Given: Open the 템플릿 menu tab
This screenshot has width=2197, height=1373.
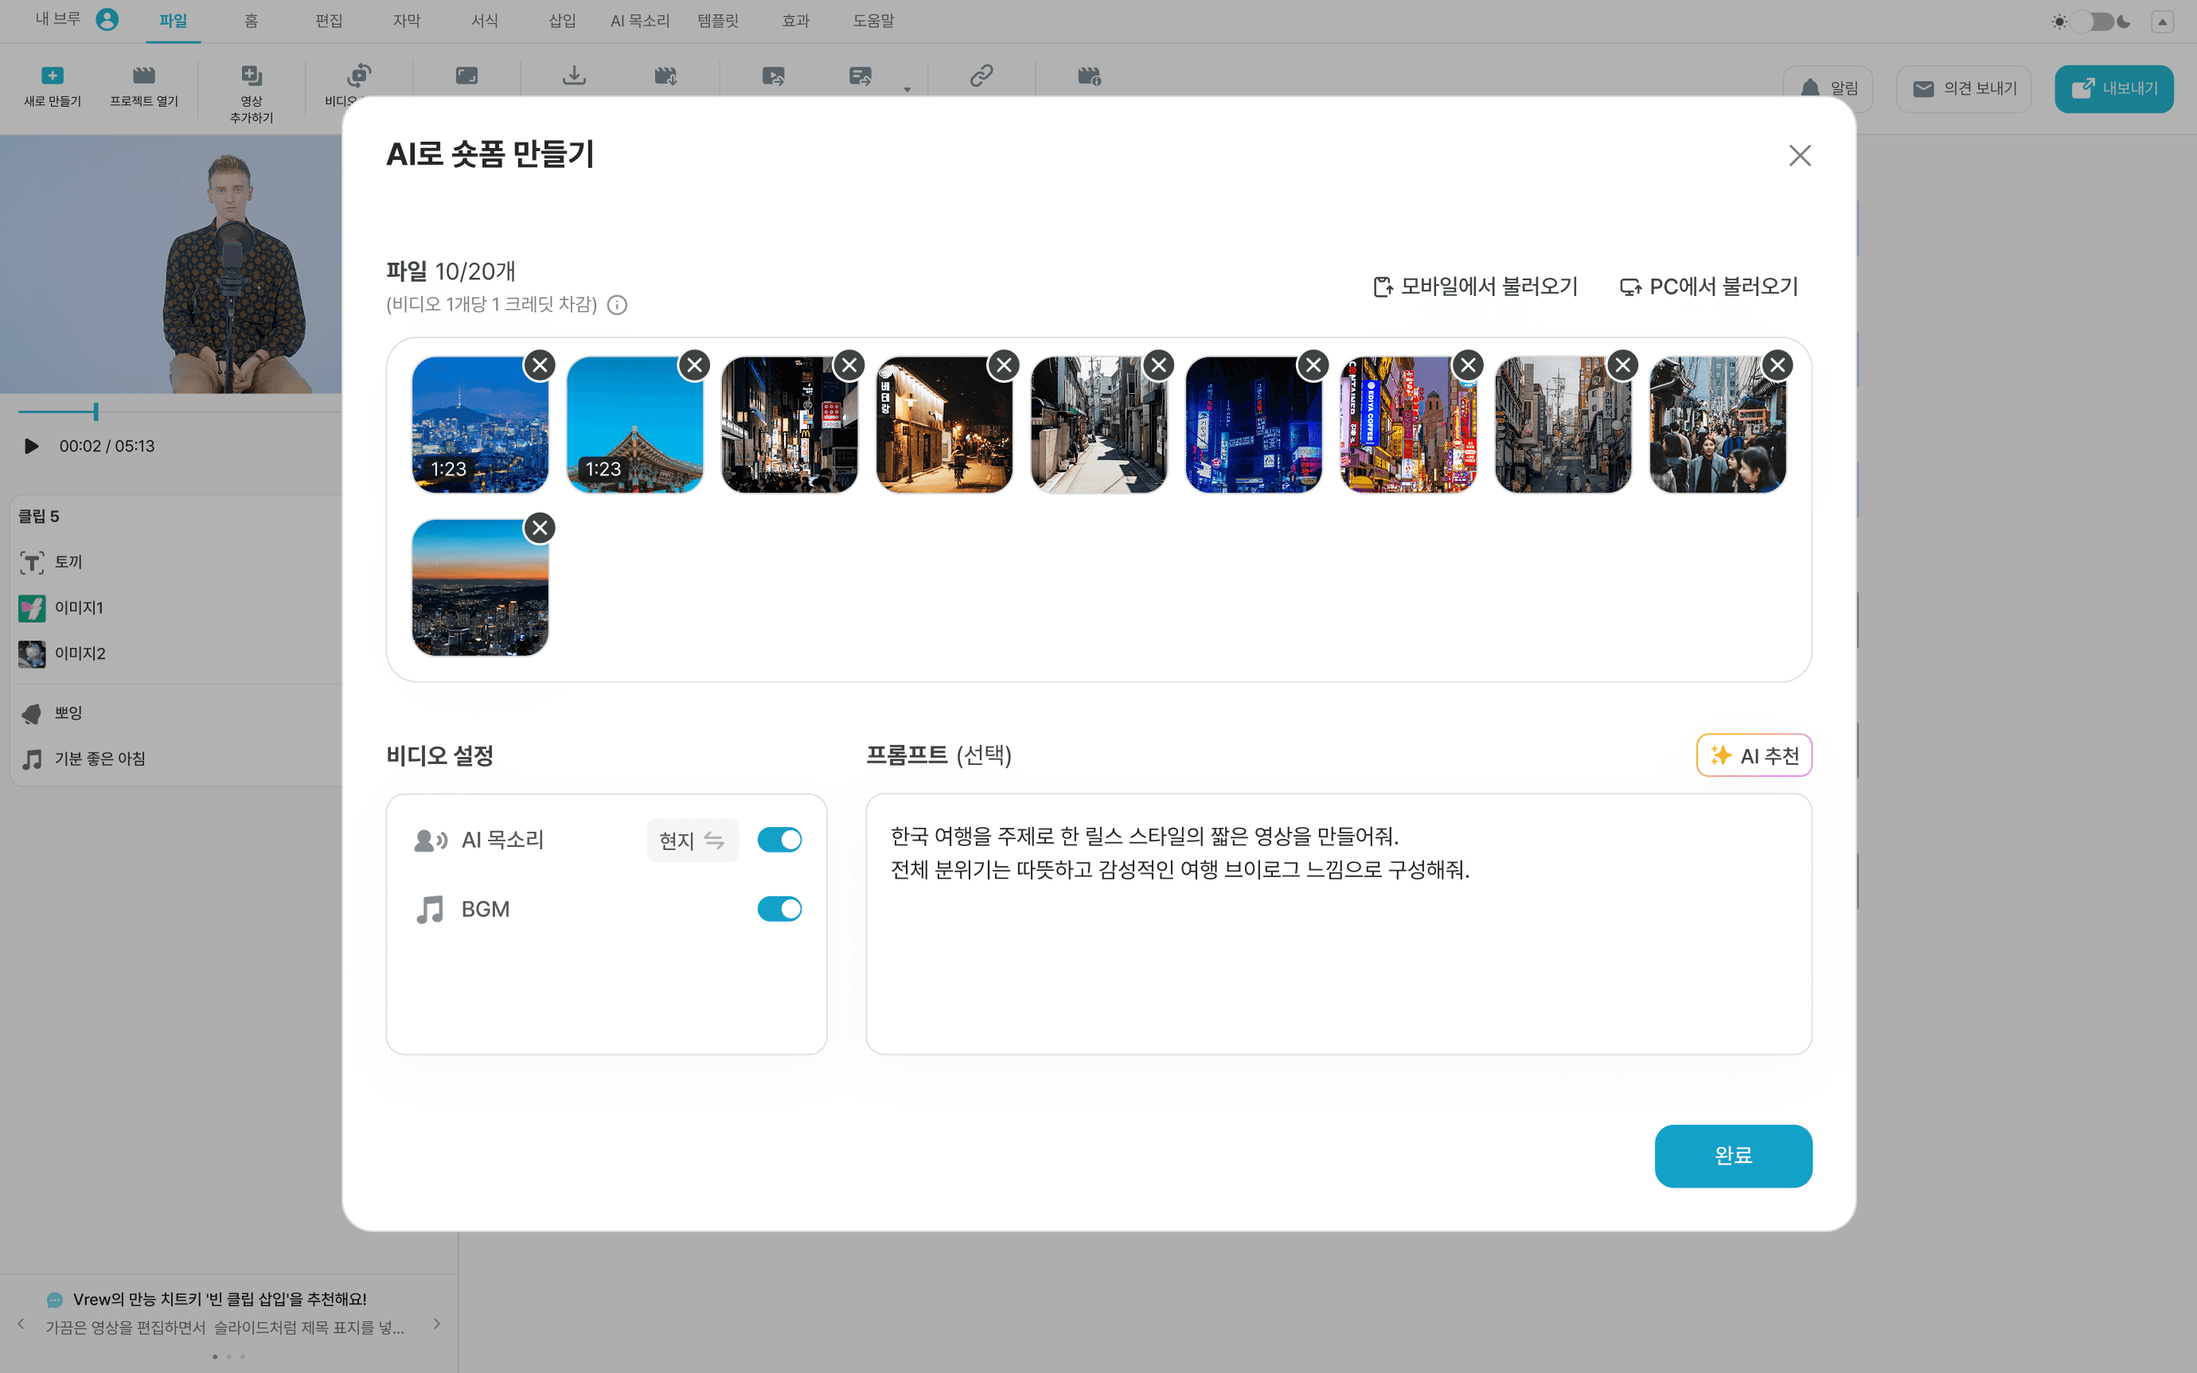Looking at the screenshot, I should click(717, 21).
